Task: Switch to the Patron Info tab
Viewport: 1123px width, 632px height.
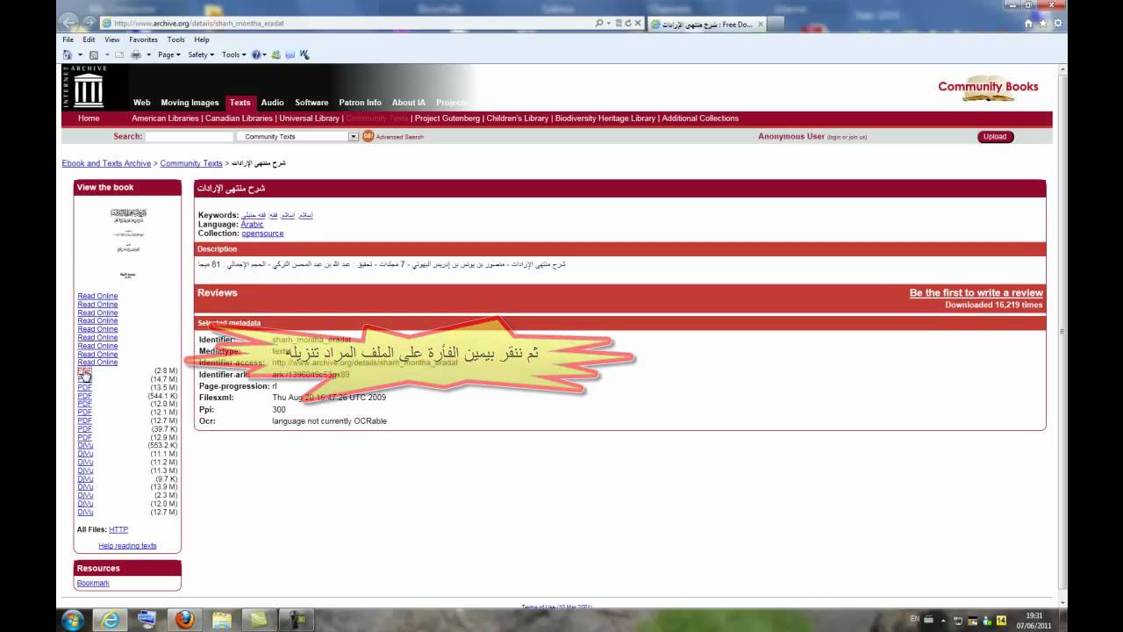Action: coord(360,103)
